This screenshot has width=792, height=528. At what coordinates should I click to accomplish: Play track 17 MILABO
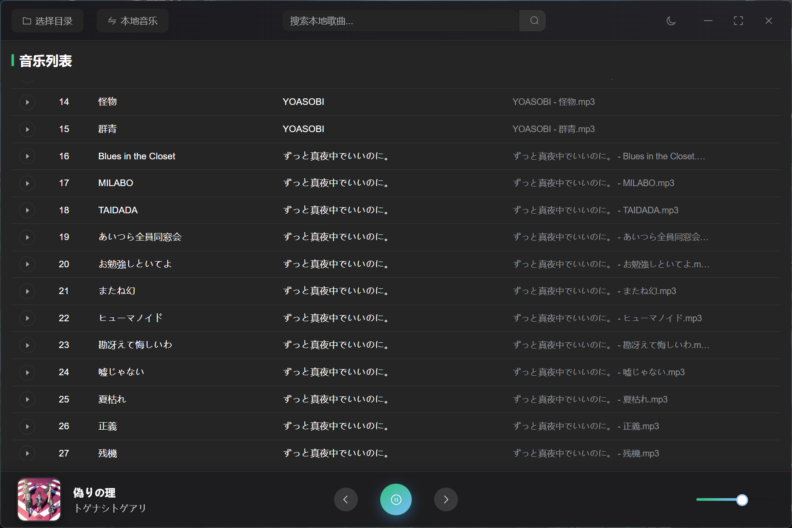27,183
